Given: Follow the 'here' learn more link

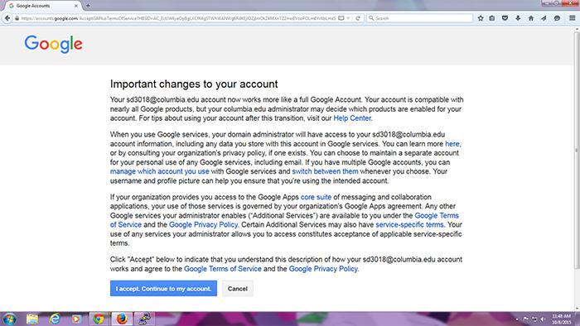Looking at the screenshot, I should coord(452,144).
